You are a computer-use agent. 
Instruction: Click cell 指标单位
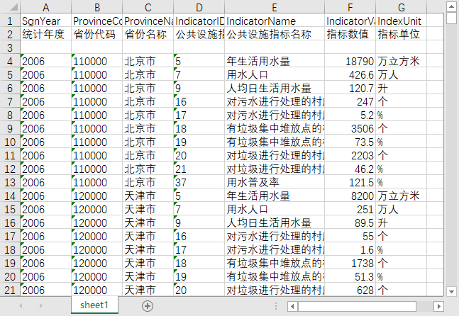(402, 34)
